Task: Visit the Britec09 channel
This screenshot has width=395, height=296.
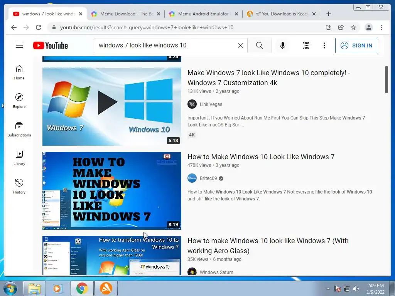Action: pos(208,178)
